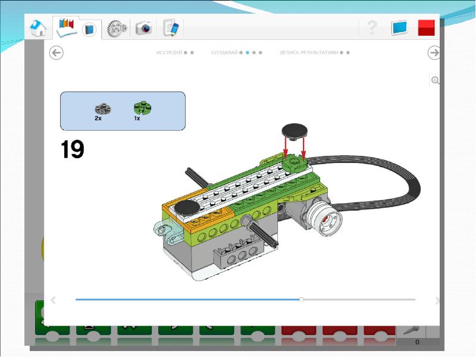Click the microphone sound sensor icon
The image size is (476, 357).
pos(411,330)
